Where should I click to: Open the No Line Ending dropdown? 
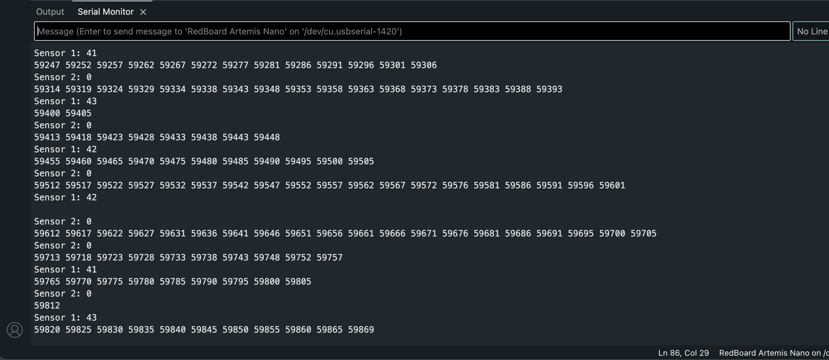[x=811, y=31]
